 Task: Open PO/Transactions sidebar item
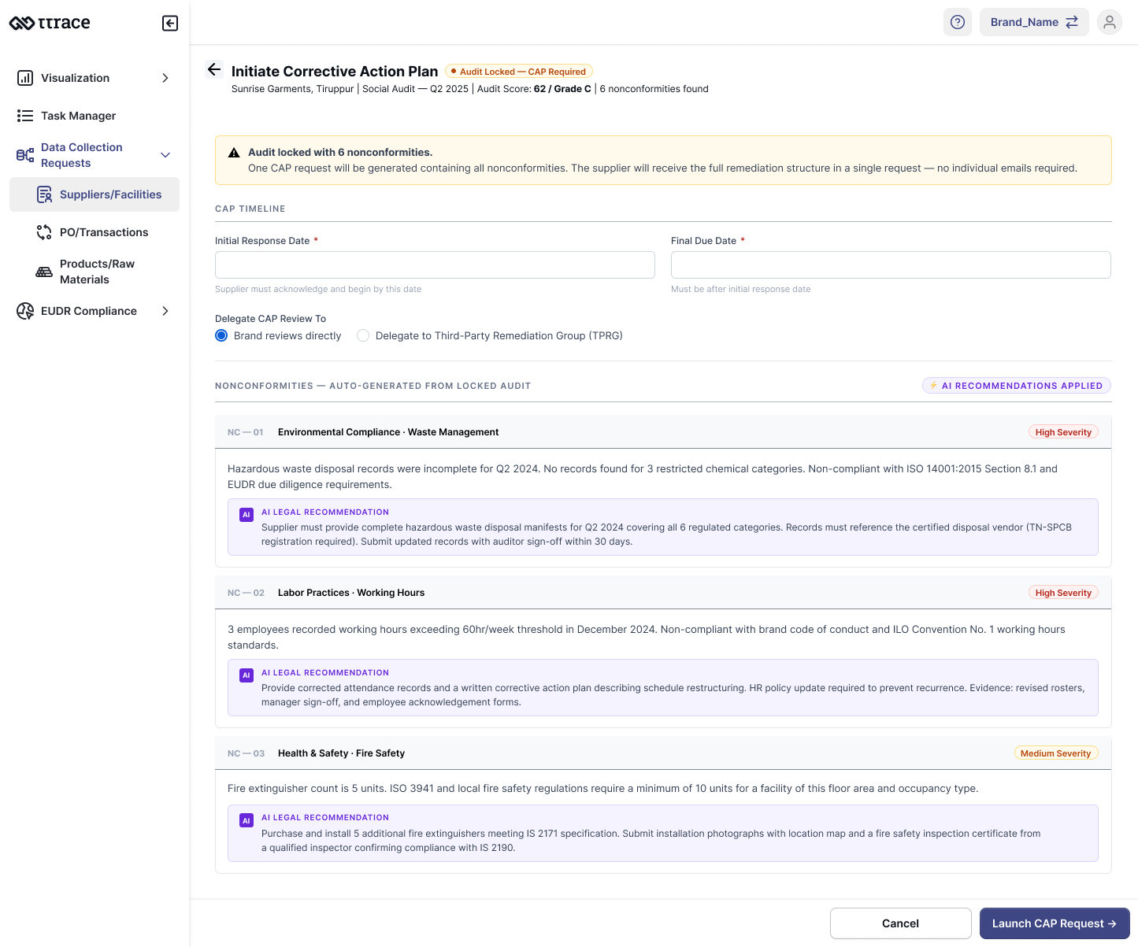point(95,232)
